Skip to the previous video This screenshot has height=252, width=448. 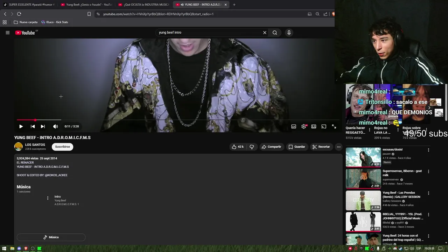33,126
